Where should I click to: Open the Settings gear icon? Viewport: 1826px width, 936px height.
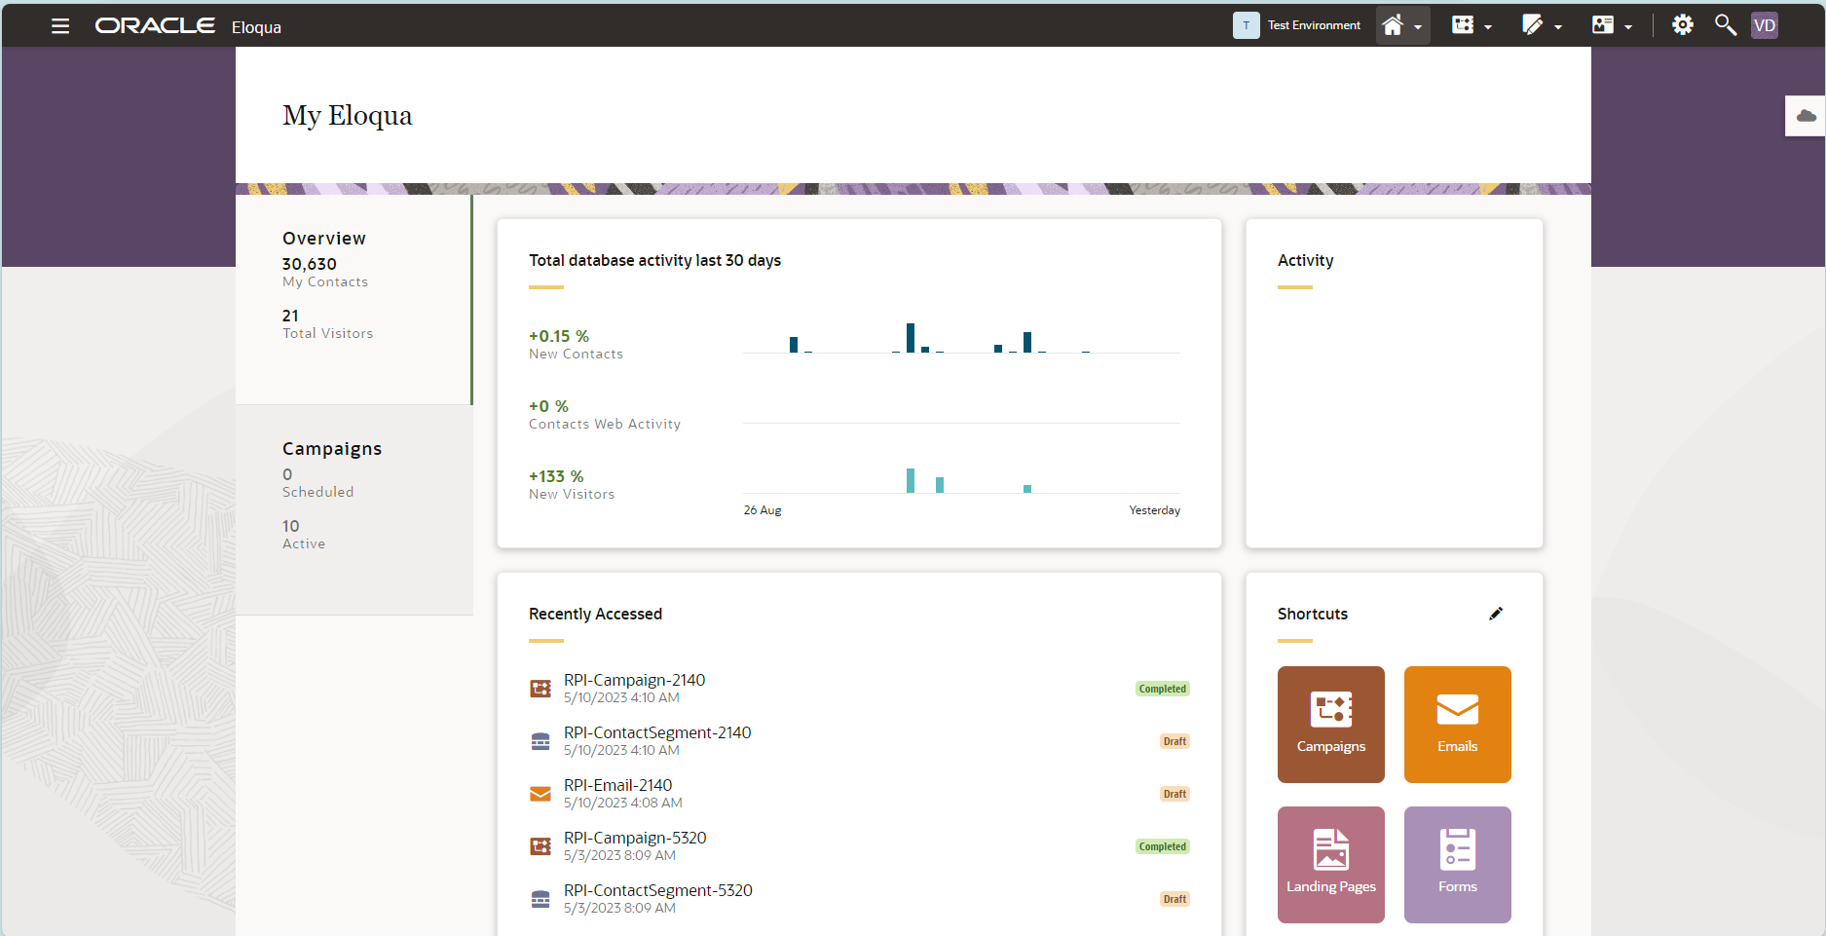click(1682, 25)
